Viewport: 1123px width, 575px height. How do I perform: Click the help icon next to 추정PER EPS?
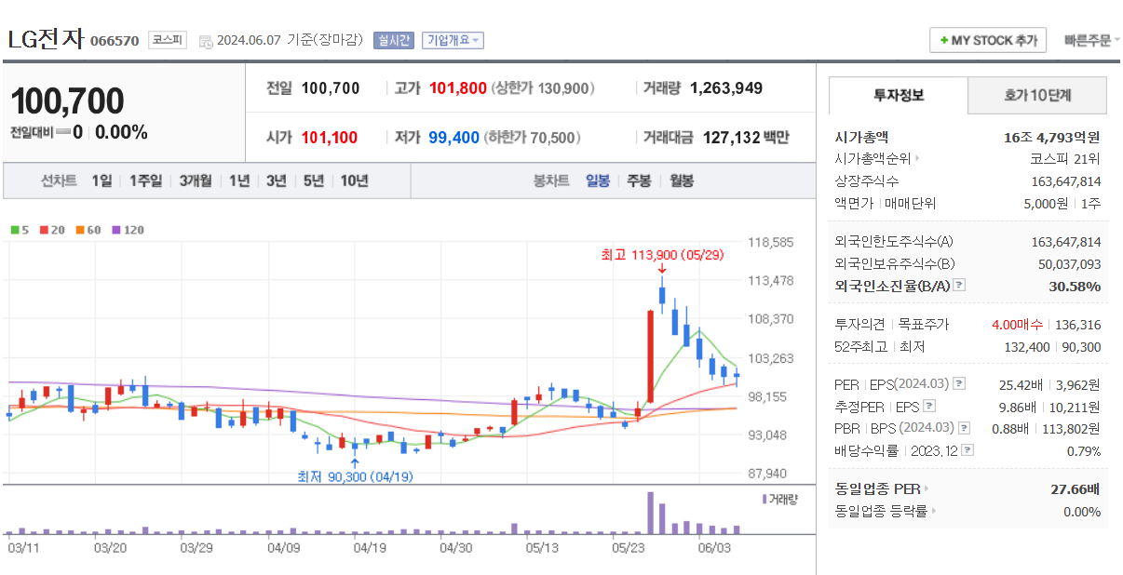(x=929, y=407)
